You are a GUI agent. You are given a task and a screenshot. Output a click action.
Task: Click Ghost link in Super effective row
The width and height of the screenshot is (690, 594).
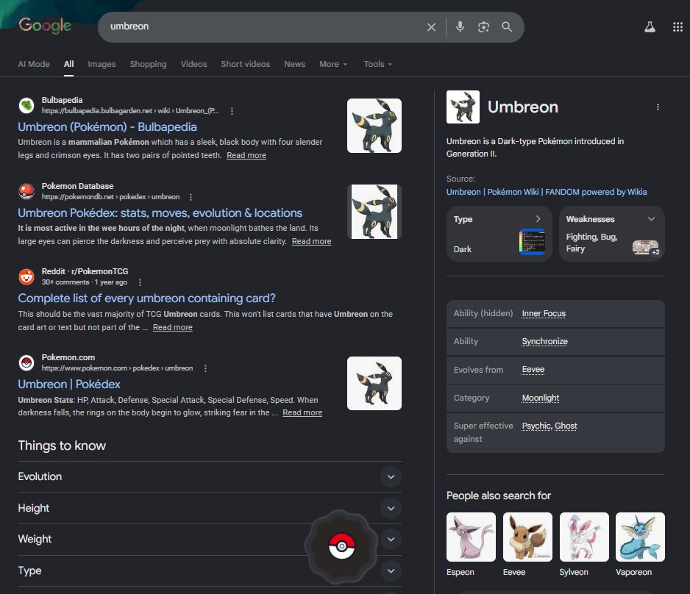566,426
